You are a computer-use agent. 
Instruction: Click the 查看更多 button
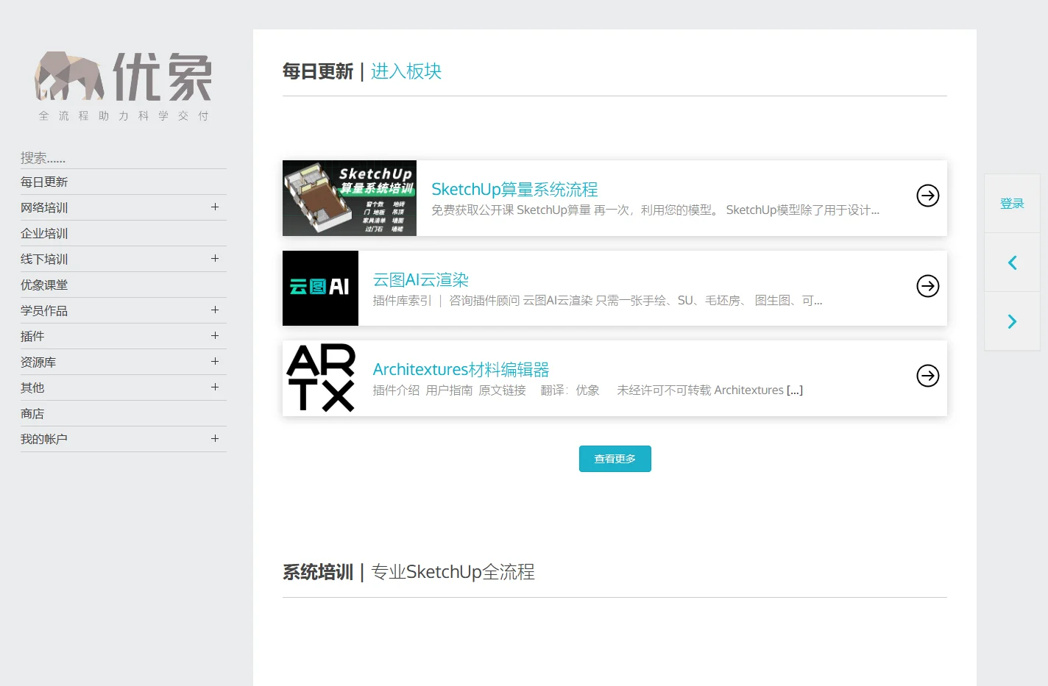(x=615, y=459)
